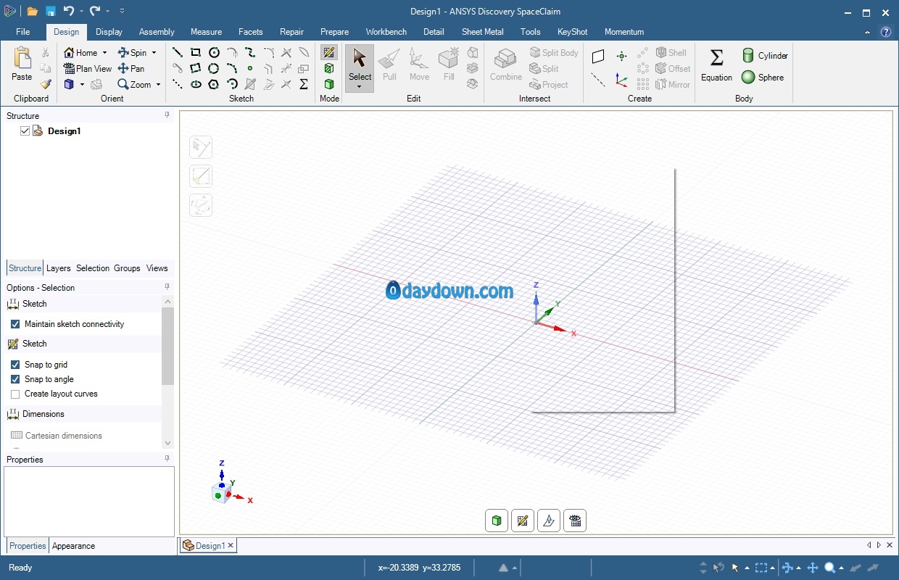The height and width of the screenshot is (580, 899).
Task: Open the Undo history dropdown
Action: tap(81, 12)
